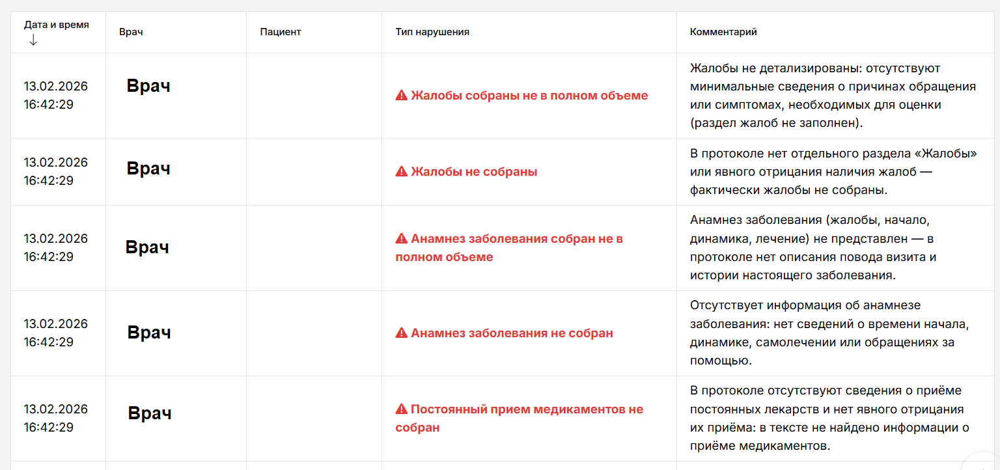
Task: Open the Анамнез заболевания не собран violation
Action: pos(512,333)
